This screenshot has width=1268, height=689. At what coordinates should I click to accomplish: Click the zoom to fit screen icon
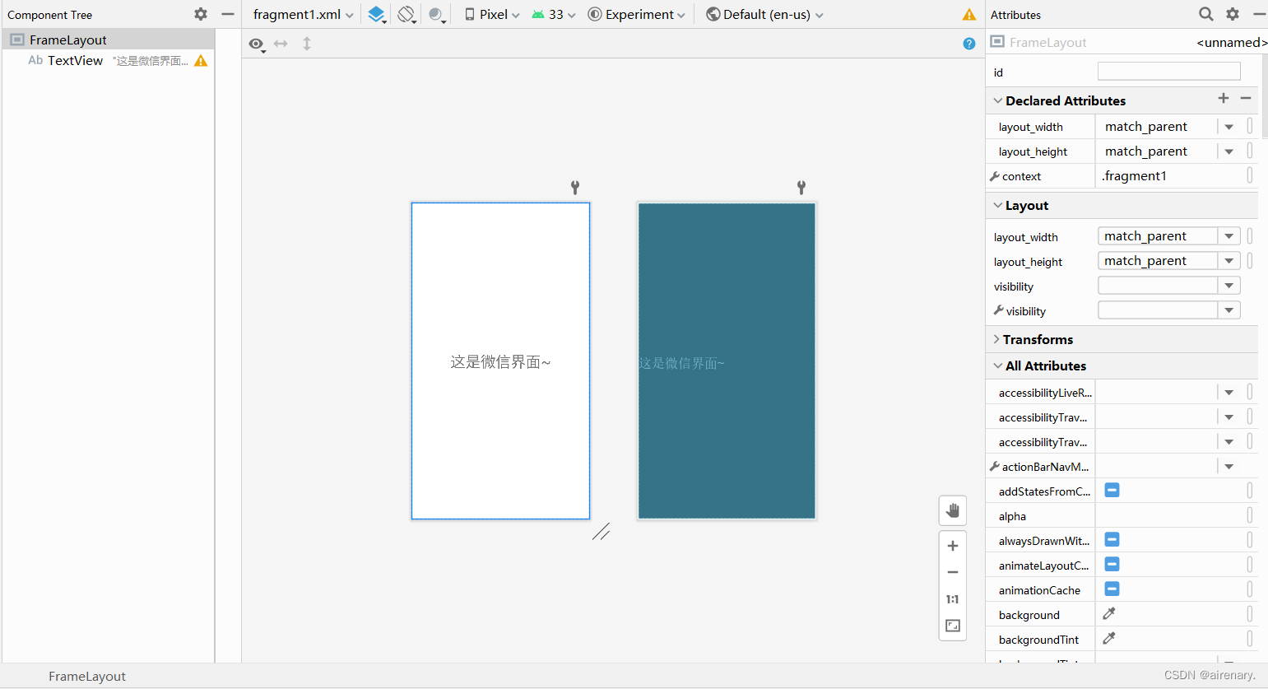pyautogui.click(x=953, y=626)
